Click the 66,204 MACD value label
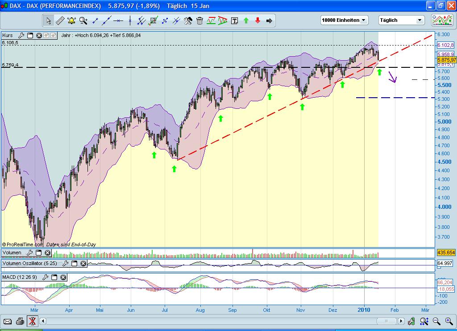The image size is (457, 331). [x=445, y=282]
